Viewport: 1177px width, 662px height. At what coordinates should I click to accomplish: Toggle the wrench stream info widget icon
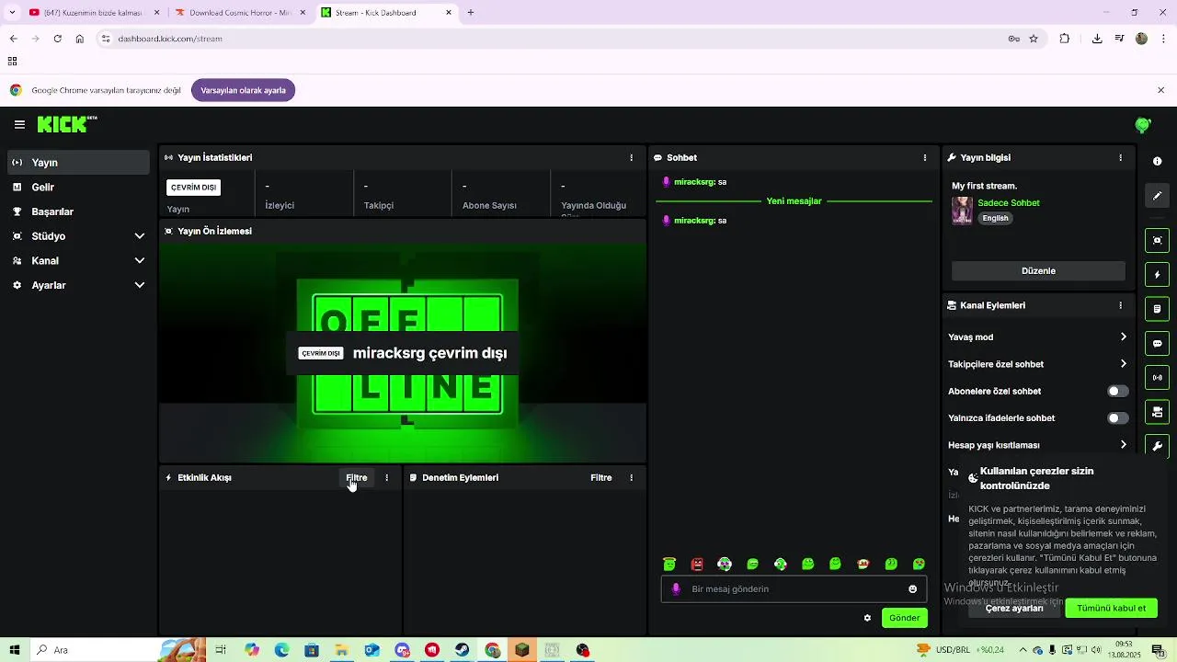(1157, 445)
